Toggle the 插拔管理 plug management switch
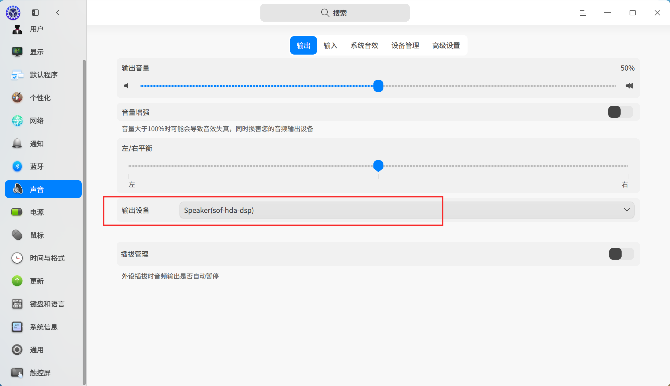This screenshot has width=670, height=386. pyautogui.click(x=621, y=254)
